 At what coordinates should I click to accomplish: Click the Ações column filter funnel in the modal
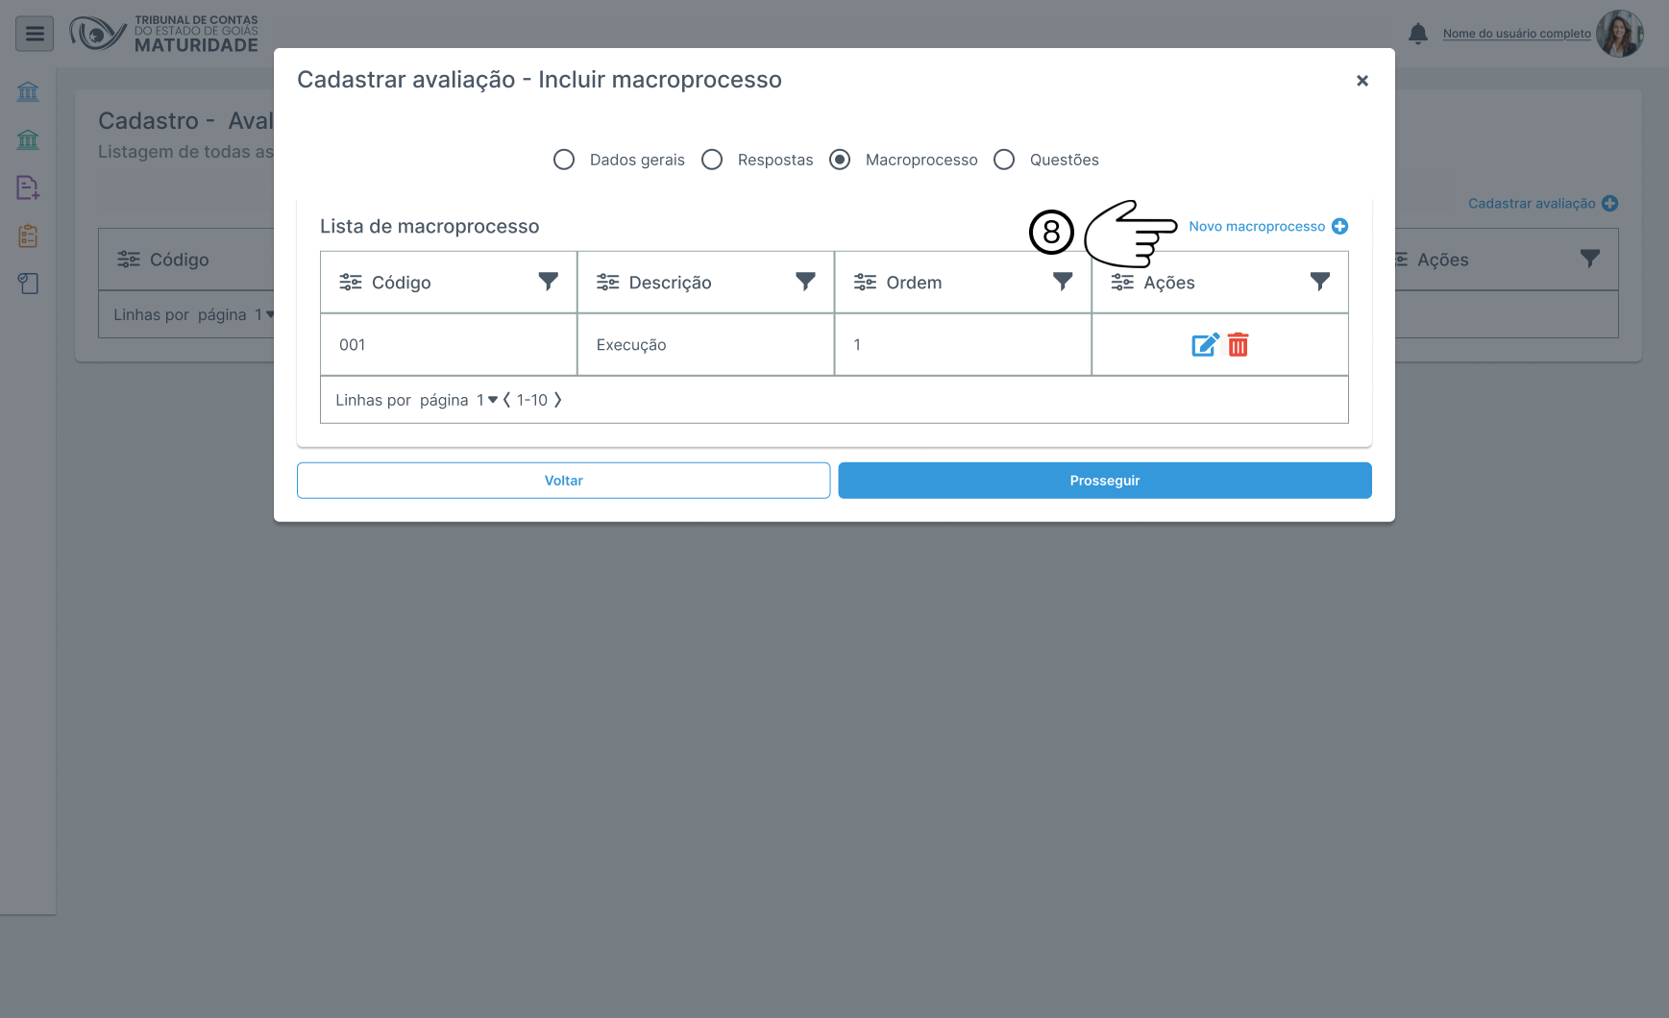point(1320,282)
